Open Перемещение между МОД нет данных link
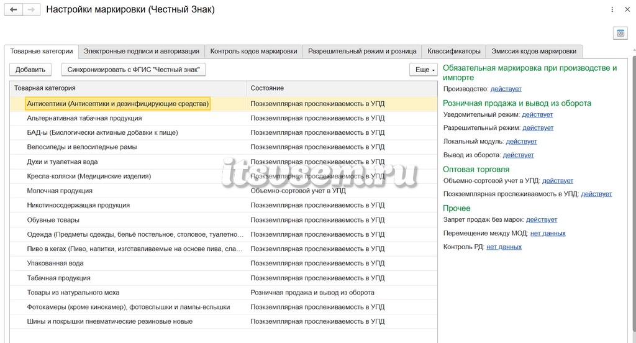 coord(548,234)
